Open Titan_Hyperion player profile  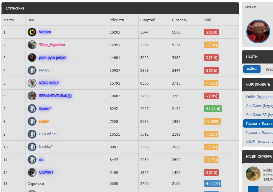click(x=52, y=45)
